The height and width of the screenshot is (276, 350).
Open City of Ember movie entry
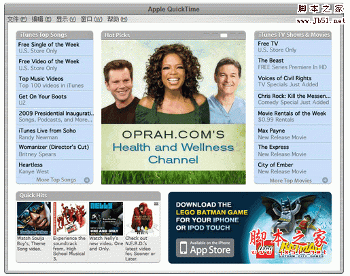tap(293, 168)
